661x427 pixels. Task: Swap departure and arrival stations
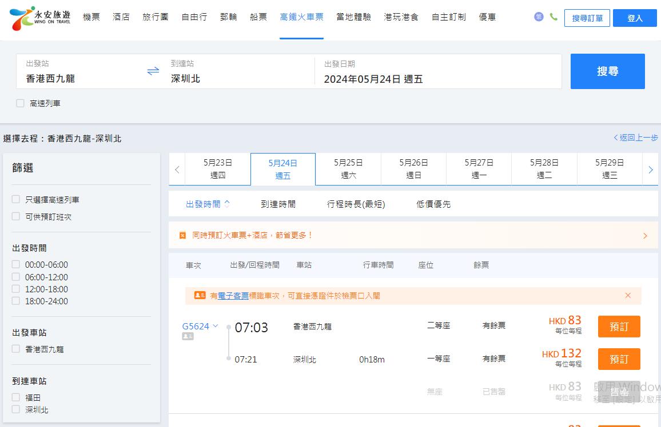(153, 71)
